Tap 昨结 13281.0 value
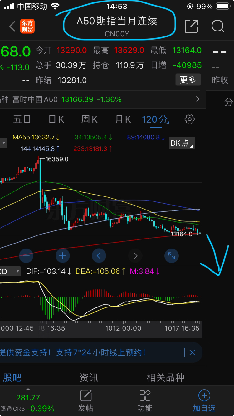Image resolution: width=234 pixels, height=416 pixels. coord(72,80)
